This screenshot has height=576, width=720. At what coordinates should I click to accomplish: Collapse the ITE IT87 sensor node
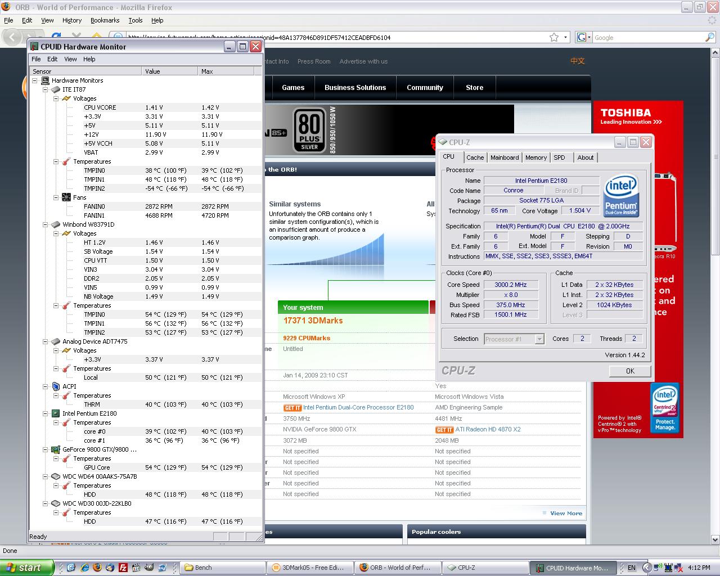point(46,89)
